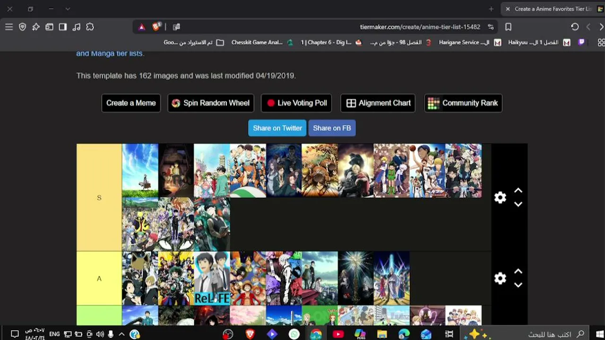Open the imported bookmarks folder

click(193, 42)
